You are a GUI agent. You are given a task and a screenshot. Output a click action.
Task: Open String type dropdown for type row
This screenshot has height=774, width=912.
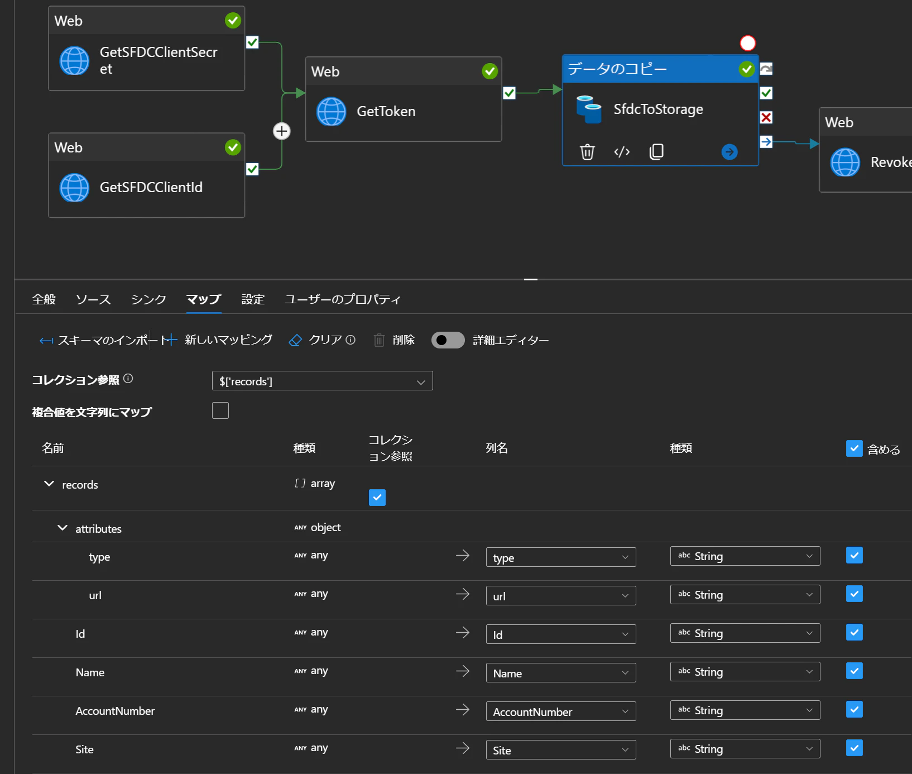click(745, 556)
